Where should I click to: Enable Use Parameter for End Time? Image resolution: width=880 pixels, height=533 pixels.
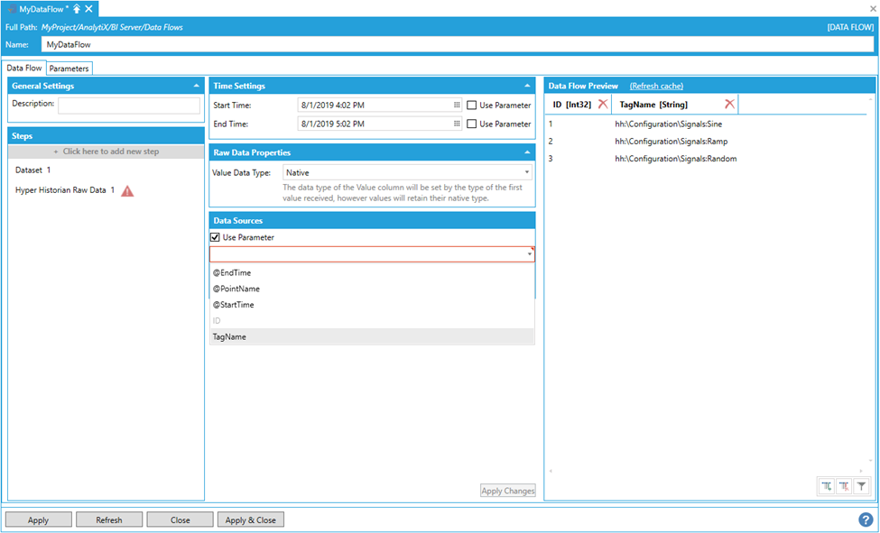[x=472, y=124]
